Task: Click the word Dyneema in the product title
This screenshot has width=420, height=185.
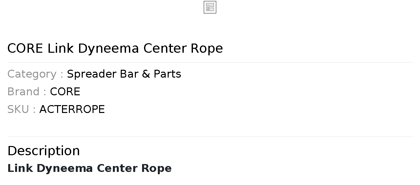Action: coord(108,48)
